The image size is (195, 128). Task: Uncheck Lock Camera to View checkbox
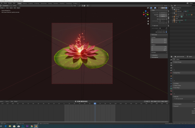click(166, 32)
